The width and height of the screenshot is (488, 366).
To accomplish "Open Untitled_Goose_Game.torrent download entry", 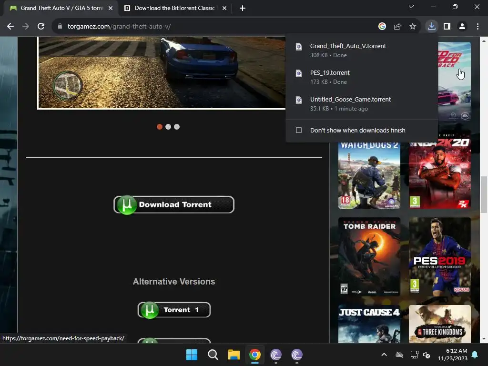I will (x=361, y=104).
